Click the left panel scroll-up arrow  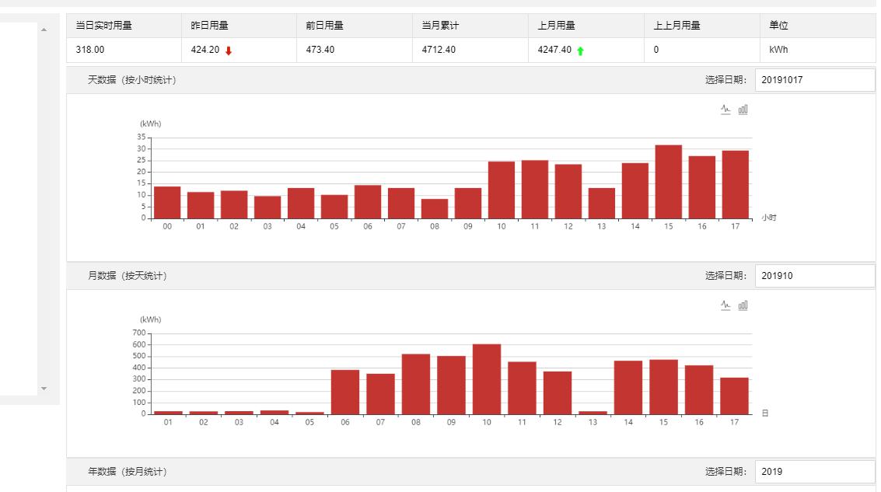(44, 30)
